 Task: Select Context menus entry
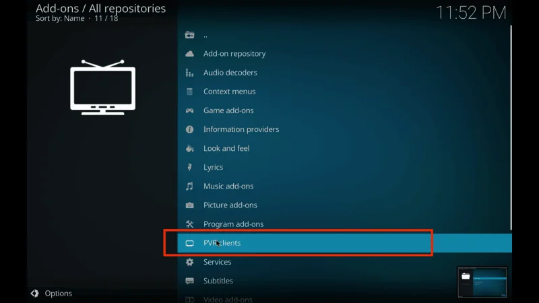coord(344,92)
